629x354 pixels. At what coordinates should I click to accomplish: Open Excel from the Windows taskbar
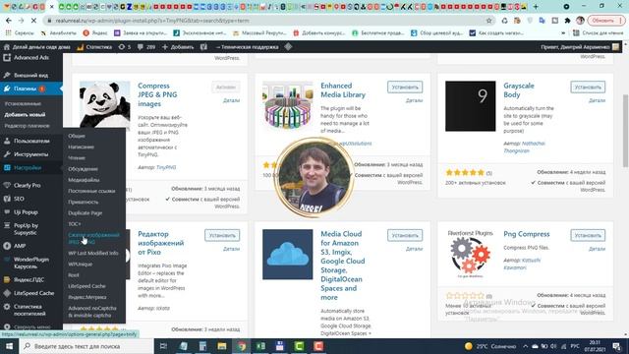point(260,346)
